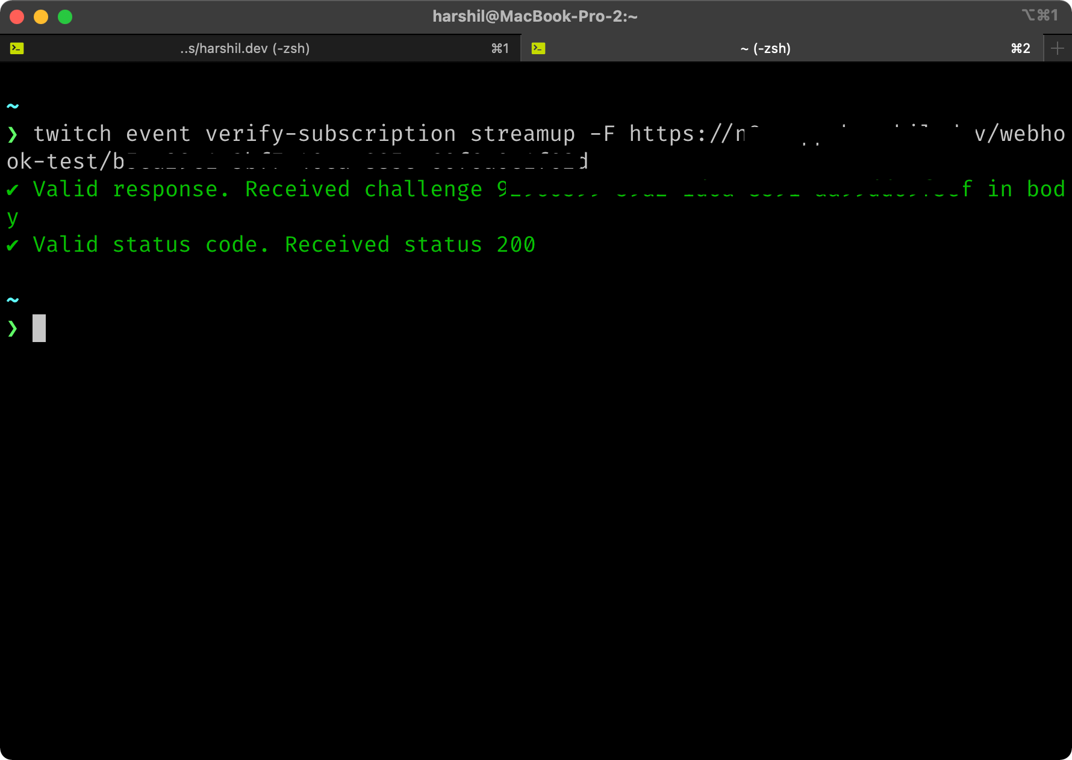Image resolution: width=1072 pixels, height=760 pixels.
Task: Click 'Valid status code. Received status 200'
Action: pos(284,245)
